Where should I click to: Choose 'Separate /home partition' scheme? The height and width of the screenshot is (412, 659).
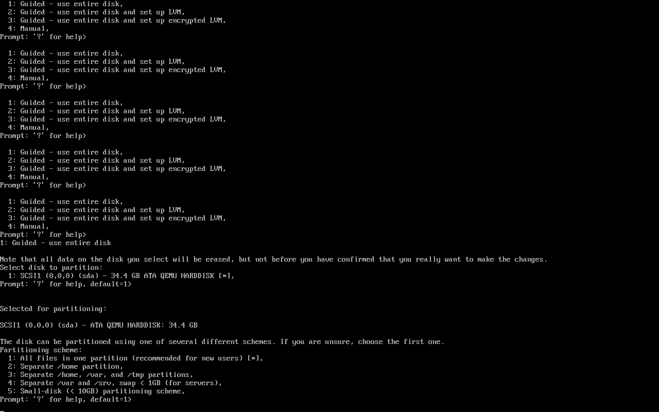[x=65, y=366]
